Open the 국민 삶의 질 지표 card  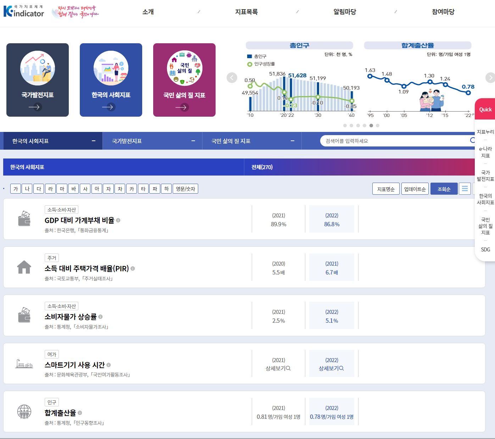[184, 80]
